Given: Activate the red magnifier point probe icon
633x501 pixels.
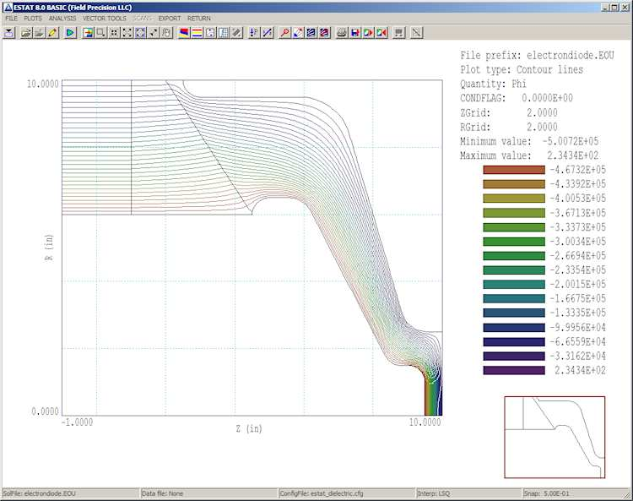Looking at the screenshot, I should point(284,33).
